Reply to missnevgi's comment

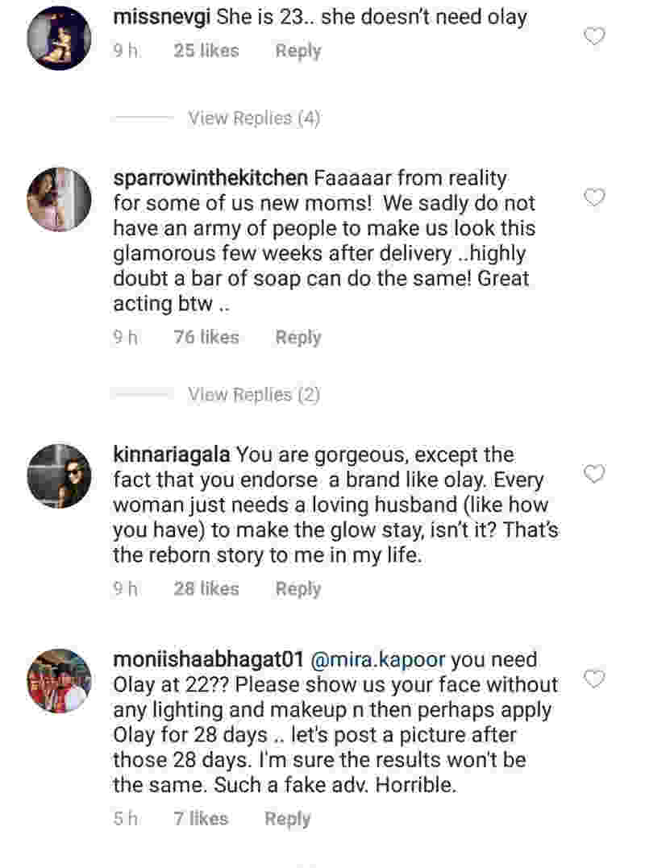coord(298,51)
